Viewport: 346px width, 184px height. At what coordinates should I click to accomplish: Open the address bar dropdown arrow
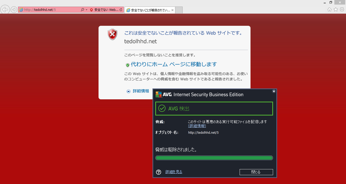point(86,10)
